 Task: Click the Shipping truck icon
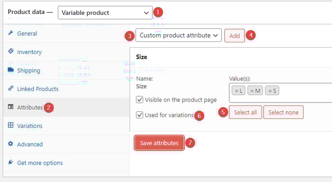point(11,70)
